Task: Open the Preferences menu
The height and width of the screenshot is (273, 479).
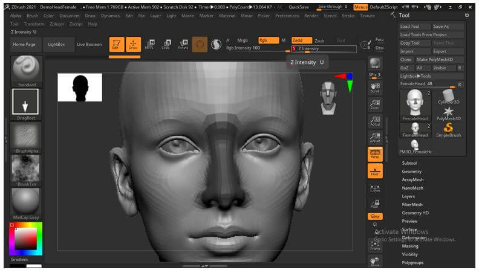Action: [287, 16]
